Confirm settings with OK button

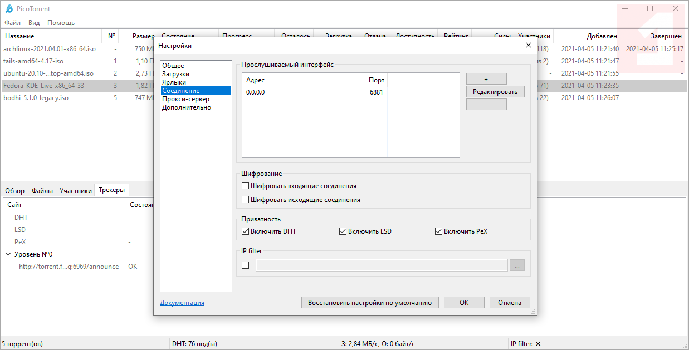[464, 303]
